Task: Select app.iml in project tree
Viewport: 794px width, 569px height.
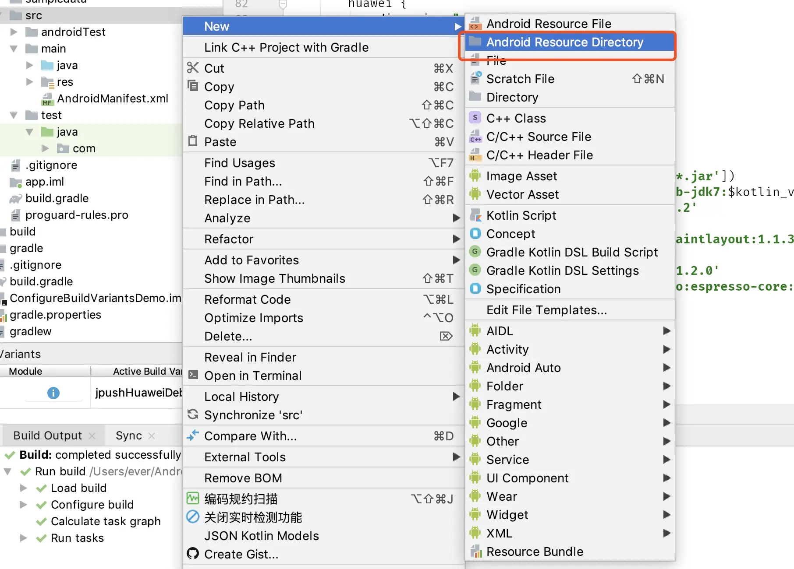Action: point(45,182)
